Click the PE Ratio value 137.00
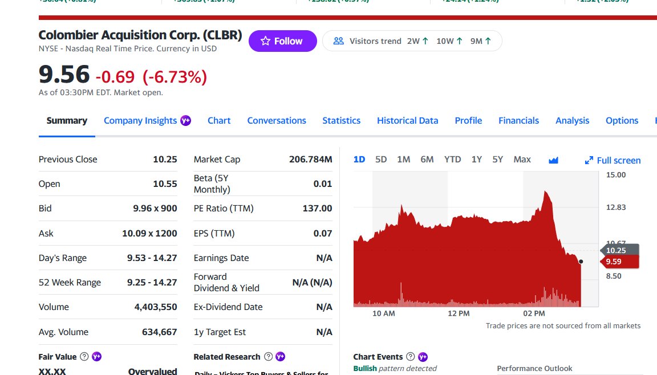The height and width of the screenshot is (375, 657). coord(317,209)
